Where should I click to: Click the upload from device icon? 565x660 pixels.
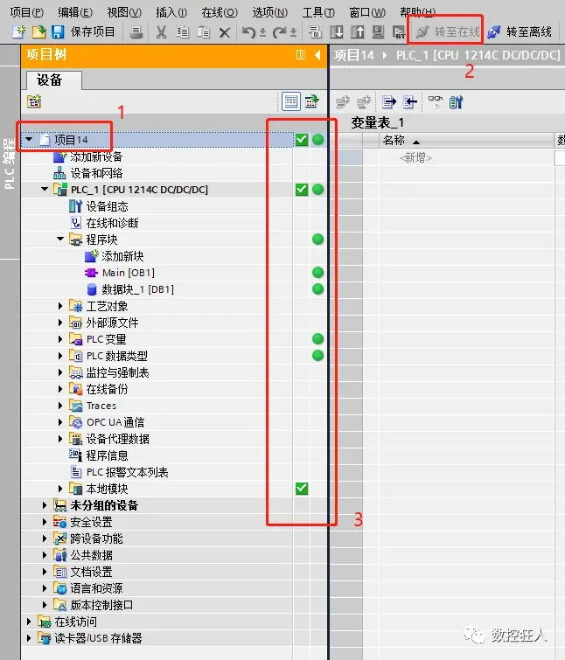click(357, 32)
